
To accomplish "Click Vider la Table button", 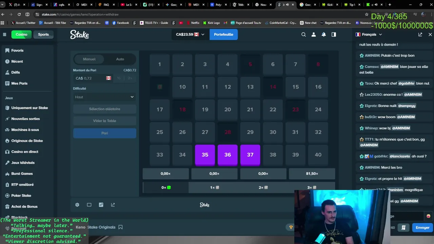I will click(104, 121).
